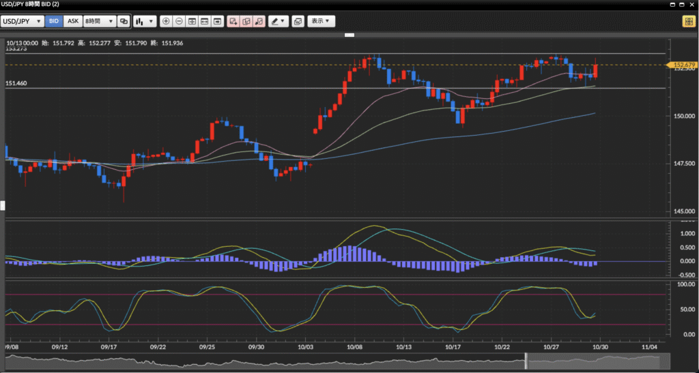Expand the chart type candlestick dropdown
This screenshot has height=373, width=699.
(x=144, y=21)
